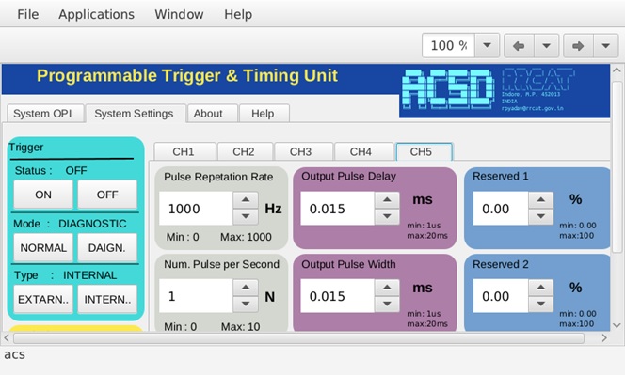
Task: Click the DIAGNOSTIC mode value text
Action: coord(92,224)
